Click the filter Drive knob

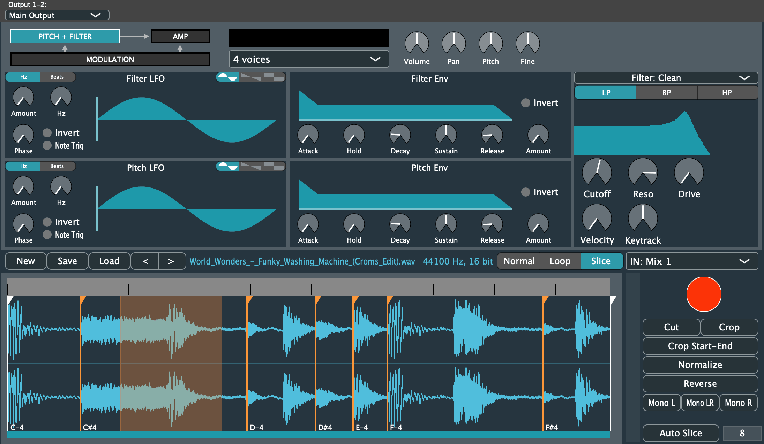point(689,172)
